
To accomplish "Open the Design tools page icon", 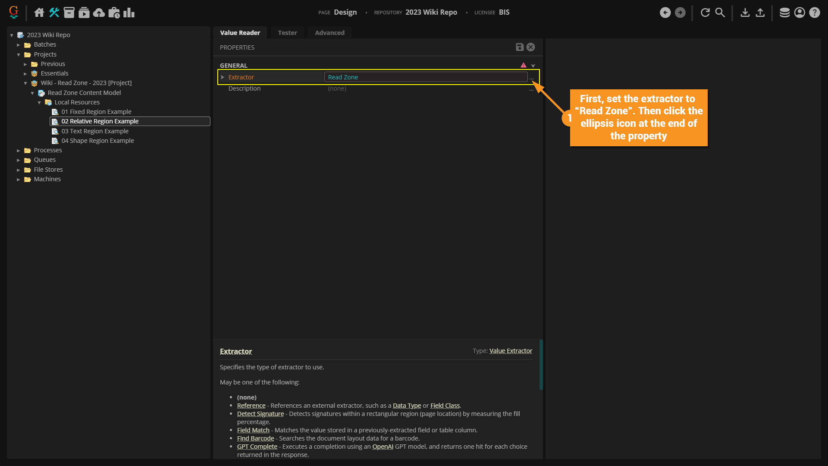I will 54,13.
